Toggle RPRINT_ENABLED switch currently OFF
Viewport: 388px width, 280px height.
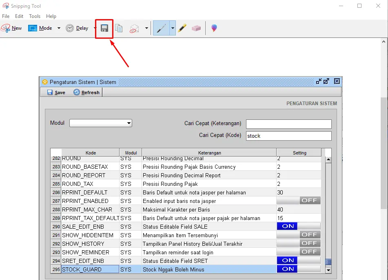coord(299,201)
